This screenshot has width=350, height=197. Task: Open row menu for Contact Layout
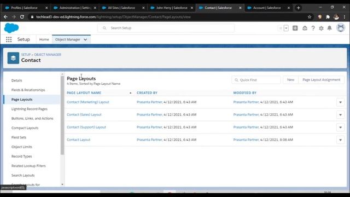[x=340, y=140]
